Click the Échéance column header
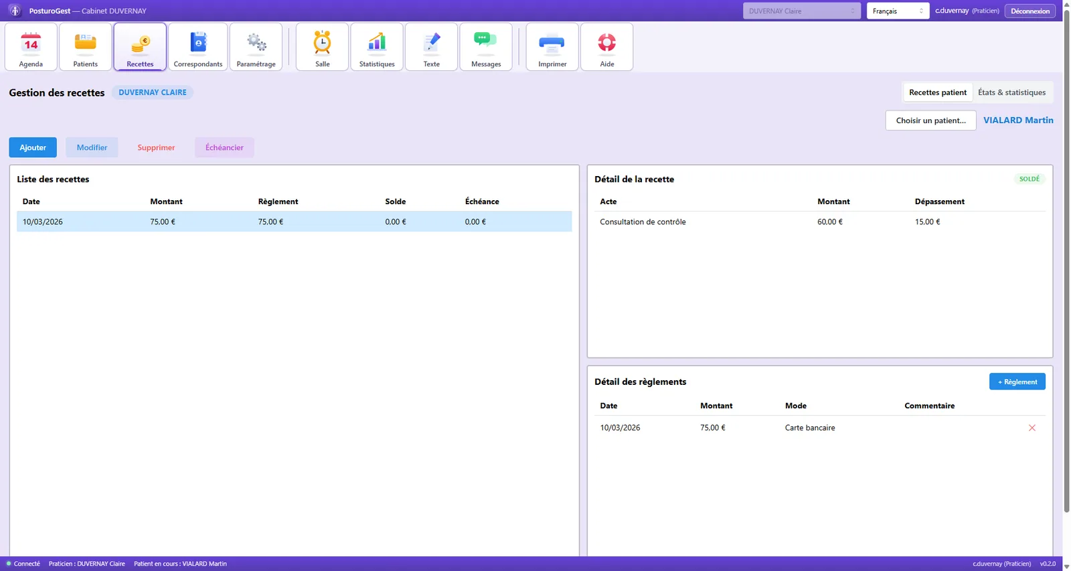 point(482,201)
